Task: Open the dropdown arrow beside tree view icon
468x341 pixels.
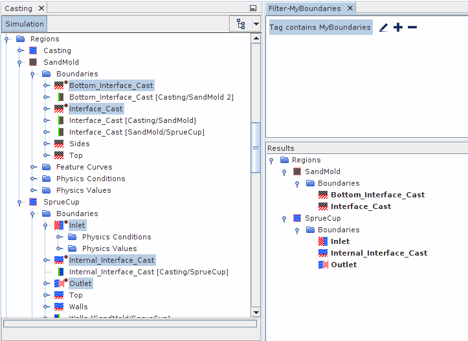Action: click(x=256, y=25)
